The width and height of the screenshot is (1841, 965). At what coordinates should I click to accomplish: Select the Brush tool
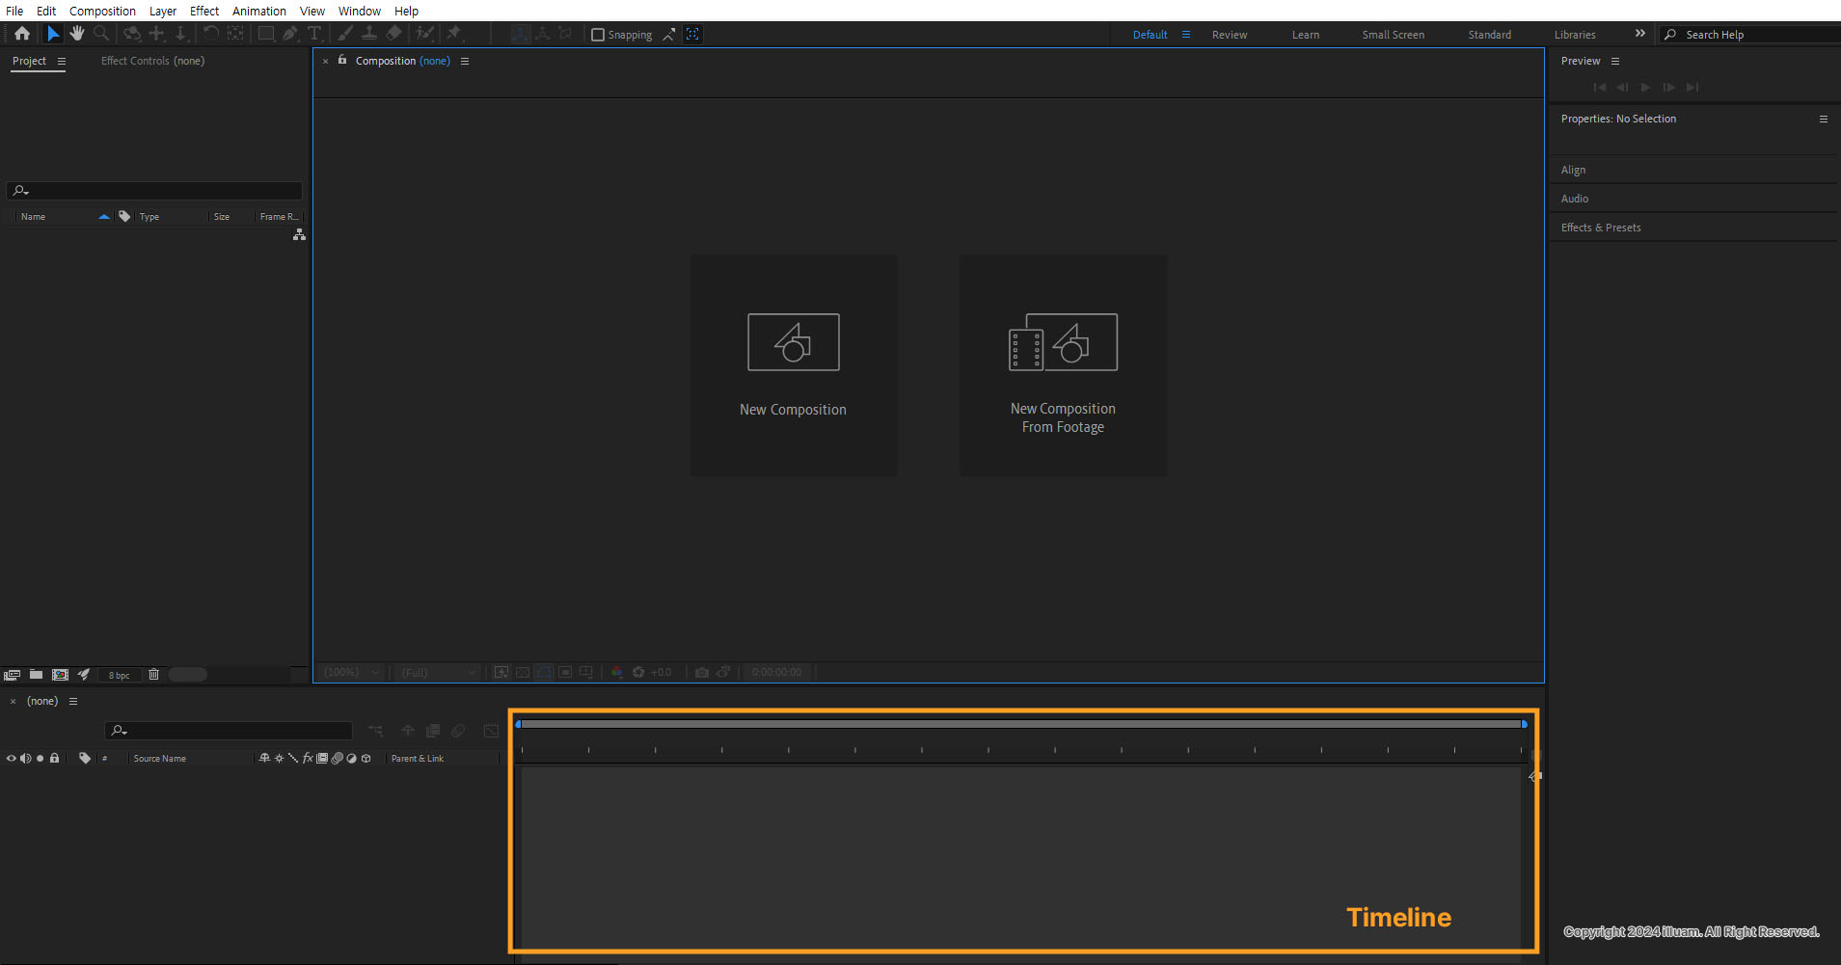[345, 34]
